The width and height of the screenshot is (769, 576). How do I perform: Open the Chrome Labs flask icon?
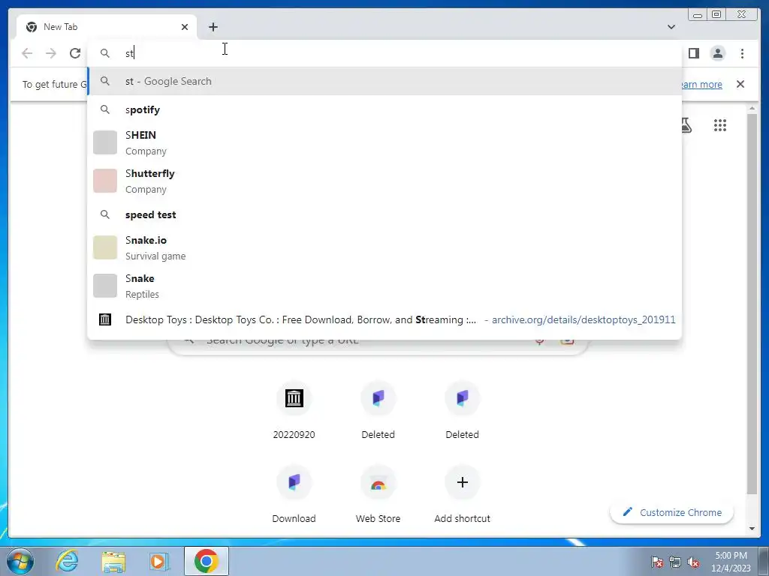point(686,125)
